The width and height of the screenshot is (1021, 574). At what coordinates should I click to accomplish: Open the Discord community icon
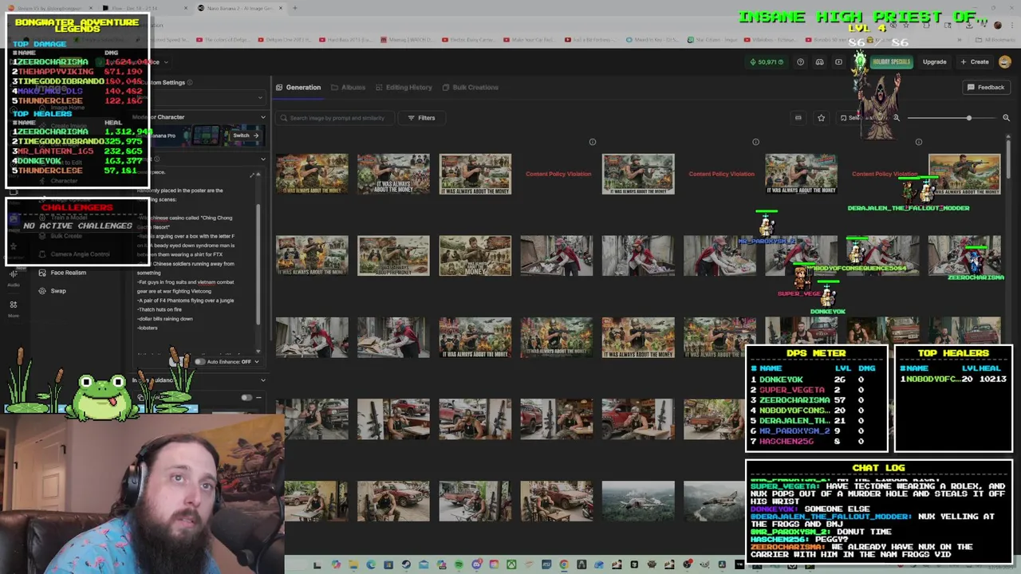[819, 62]
